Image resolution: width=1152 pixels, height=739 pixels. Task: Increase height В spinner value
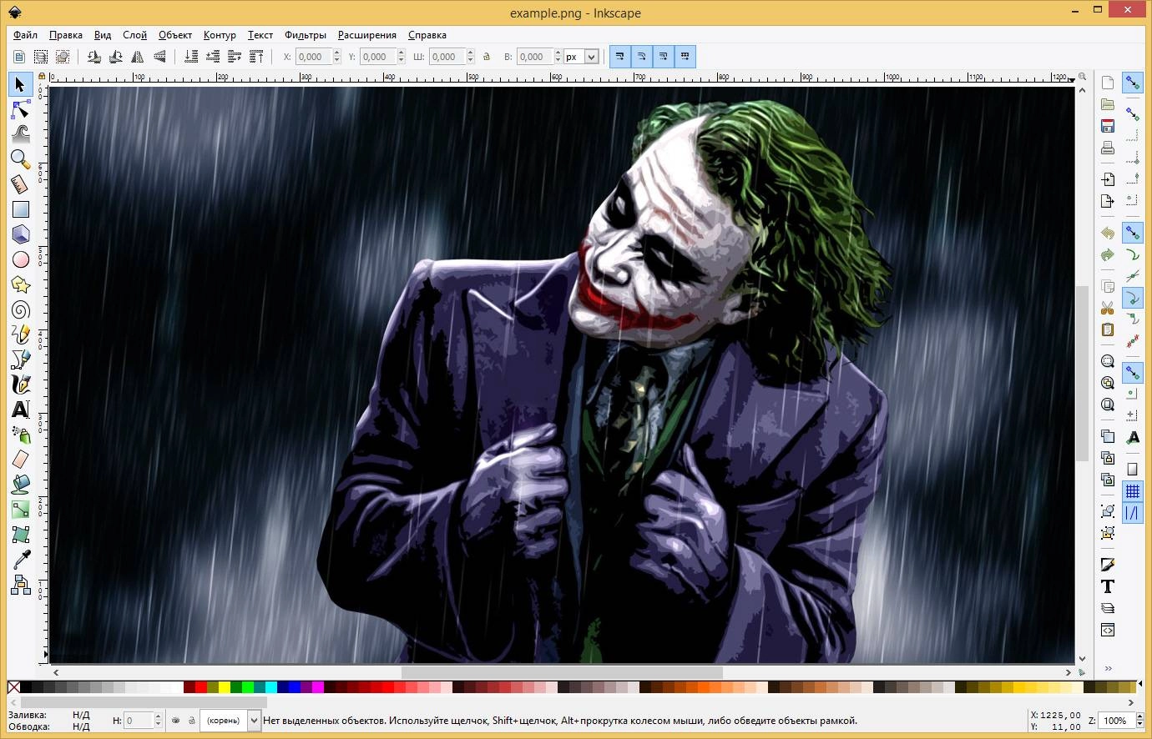[558, 53]
